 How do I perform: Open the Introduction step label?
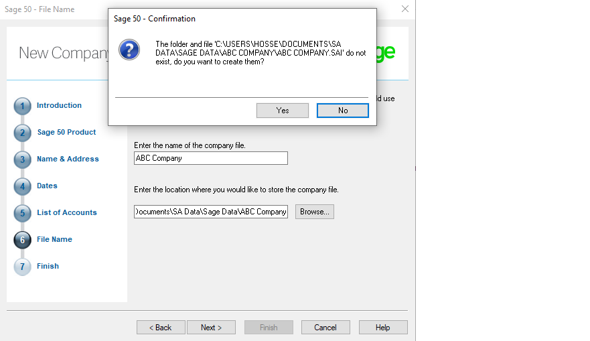click(59, 105)
